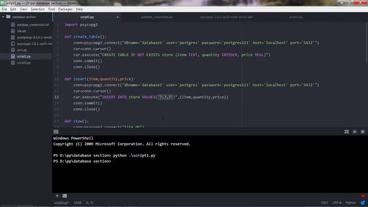Open the Help menu
The image size is (368, 207).
79,9
